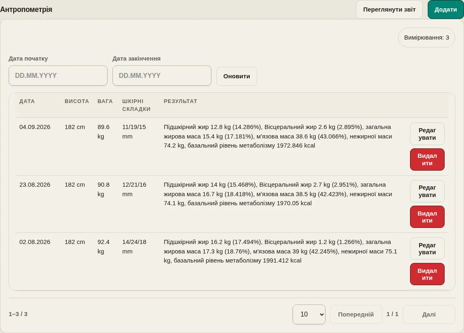Screen dimensions: 464x333
Task: Click skinfold value 11/19/15 mm
Action: (134, 132)
